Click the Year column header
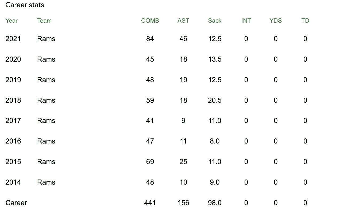Screen dimensions: 340x207 pyautogui.click(x=11, y=21)
